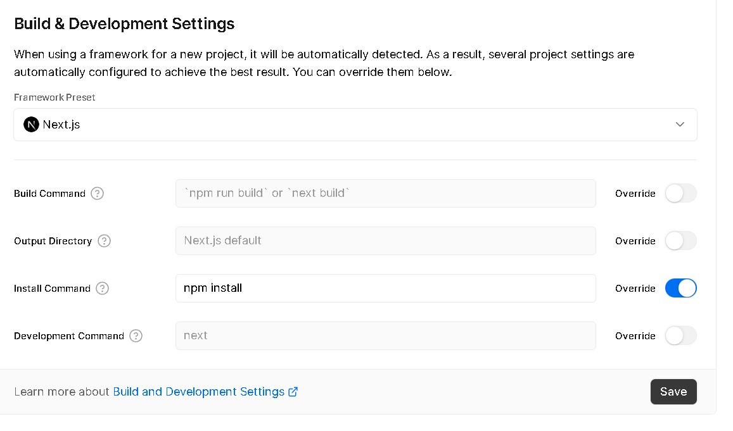The image size is (733, 431).
Task: Enable the Build Command override toggle
Action: point(680,194)
